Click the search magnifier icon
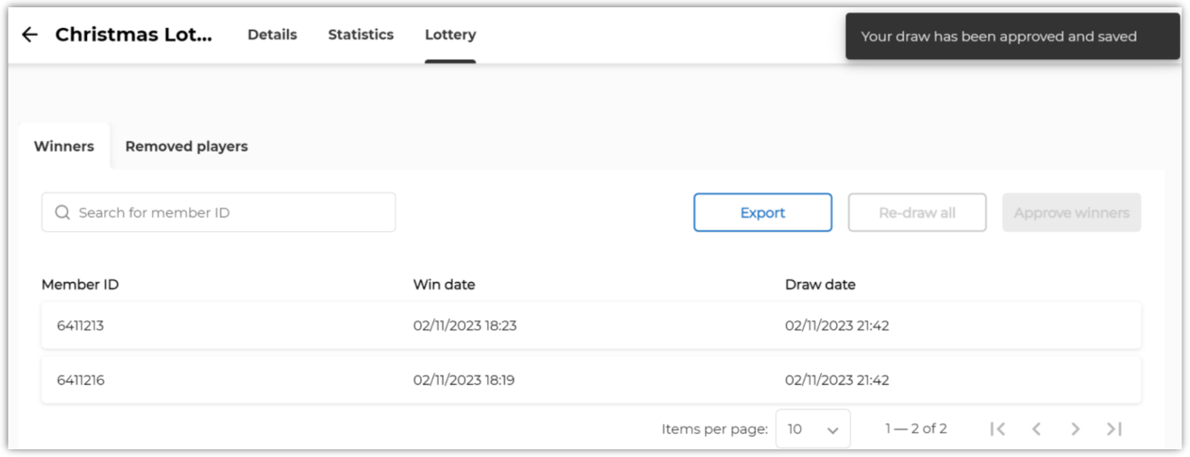 [x=62, y=212]
